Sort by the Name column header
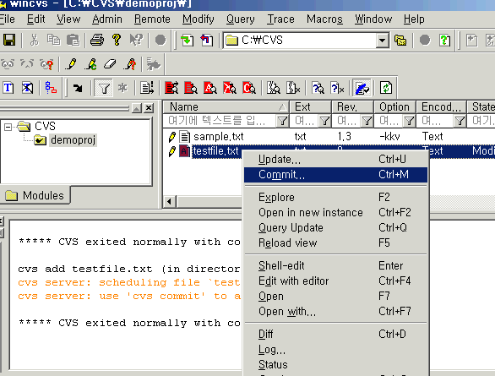 pos(226,107)
